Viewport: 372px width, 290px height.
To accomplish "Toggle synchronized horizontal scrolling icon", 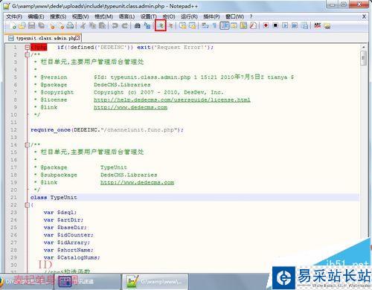I will click(192, 25).
